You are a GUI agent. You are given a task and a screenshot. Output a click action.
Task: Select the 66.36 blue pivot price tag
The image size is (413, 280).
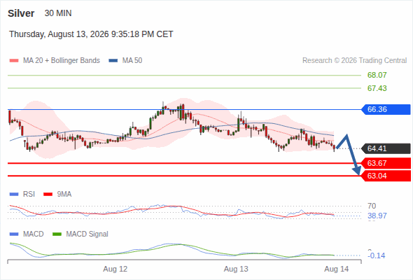[x=386, y=109]
